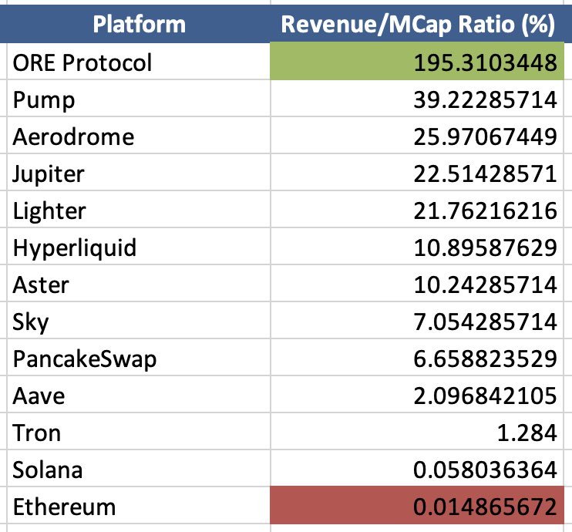Viewport: 572px width, 532px height.
Task: Click the Hyperliquid cell
Action: tap(139, 247)
